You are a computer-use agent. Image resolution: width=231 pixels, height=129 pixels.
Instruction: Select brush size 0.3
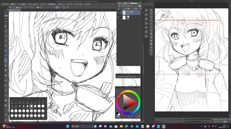31,102
